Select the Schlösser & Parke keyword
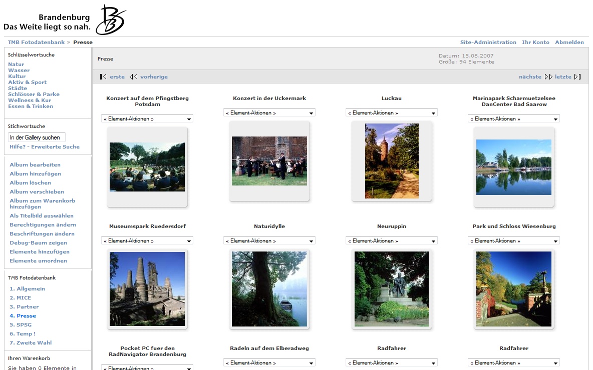Image resolution: width=593 pixels, height=370 pixels. (x=34, y=94)
